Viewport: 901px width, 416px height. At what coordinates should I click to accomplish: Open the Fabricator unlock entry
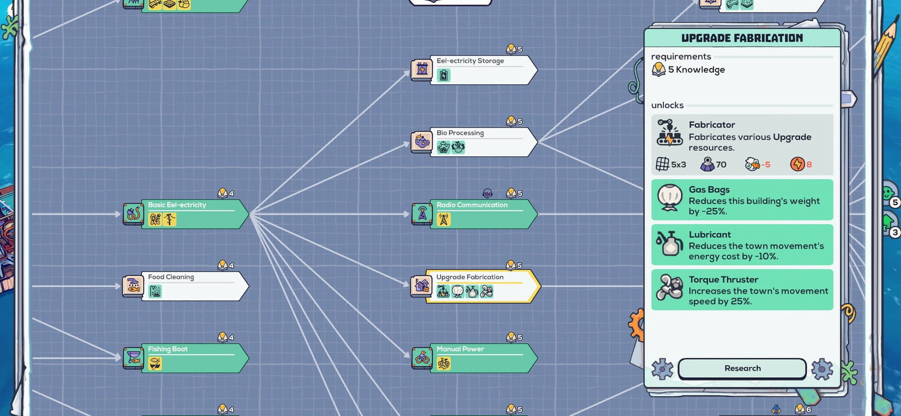pyautogui.click(x=742, y=144)
